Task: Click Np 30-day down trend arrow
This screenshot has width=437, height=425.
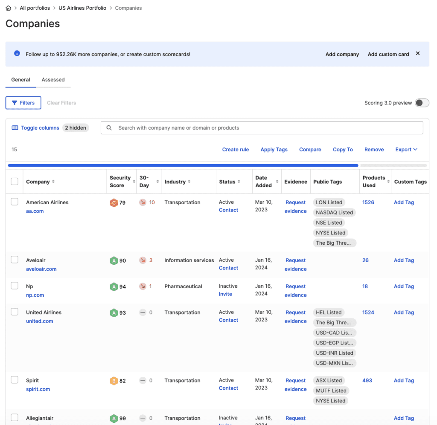Action: (143, 286)
